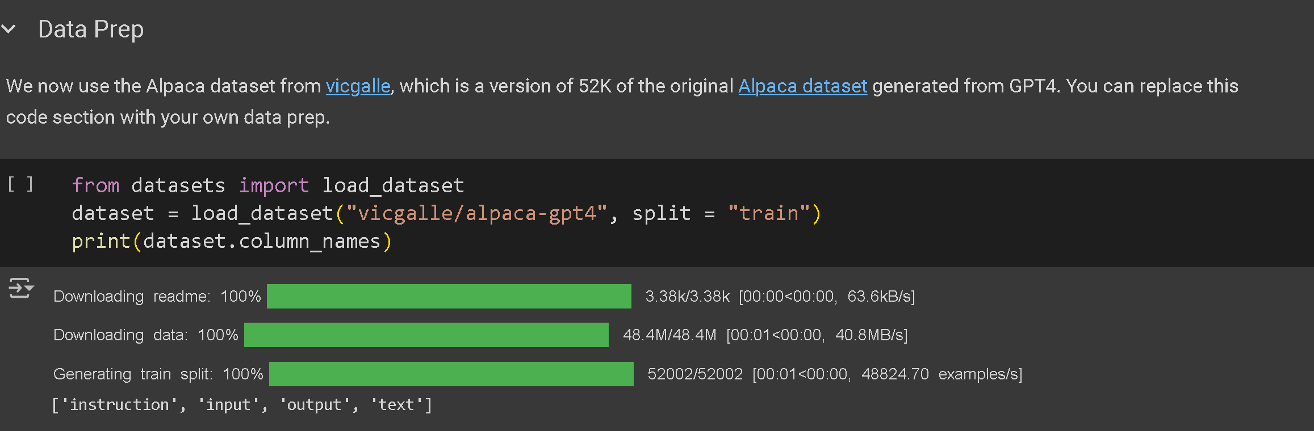Click the 'import' keyword in code
Viewport: 1314px width, 431px height.
point(274,185)
